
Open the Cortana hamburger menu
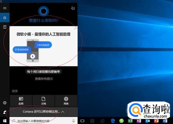5,8
